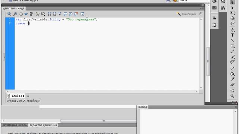The width and height of the screenshot is (239, 134).
Task: Select the Eraser tool
Action: pyautogui.click(x=232, y=84)
